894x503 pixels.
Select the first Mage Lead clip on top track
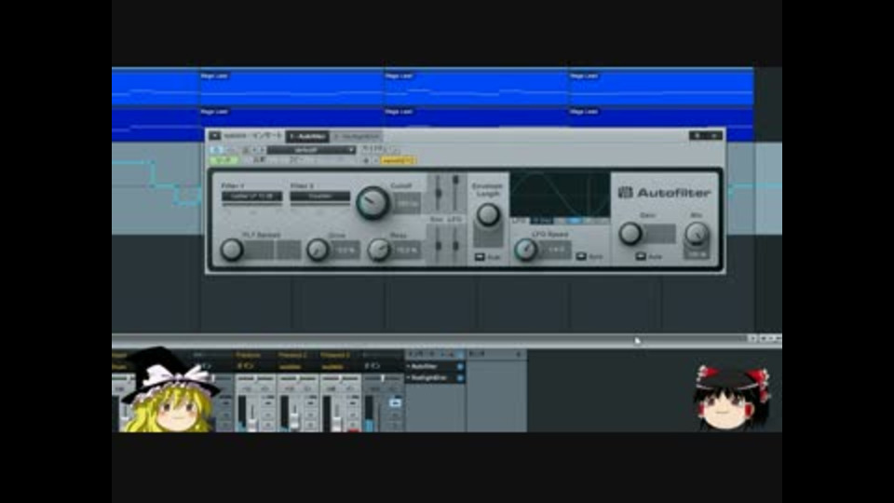291,88
